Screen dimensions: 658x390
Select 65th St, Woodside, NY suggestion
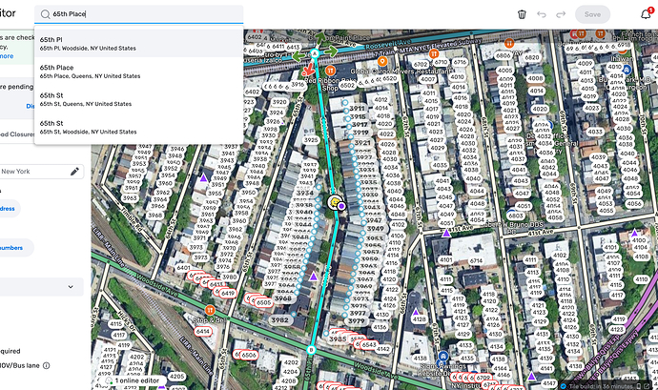pyautogui.click(x=139, y=127)
